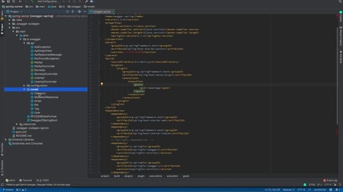Click the wrench settings icon in toolbar
This screenshot has width=343, height=192.
click(x=87, y=1)
